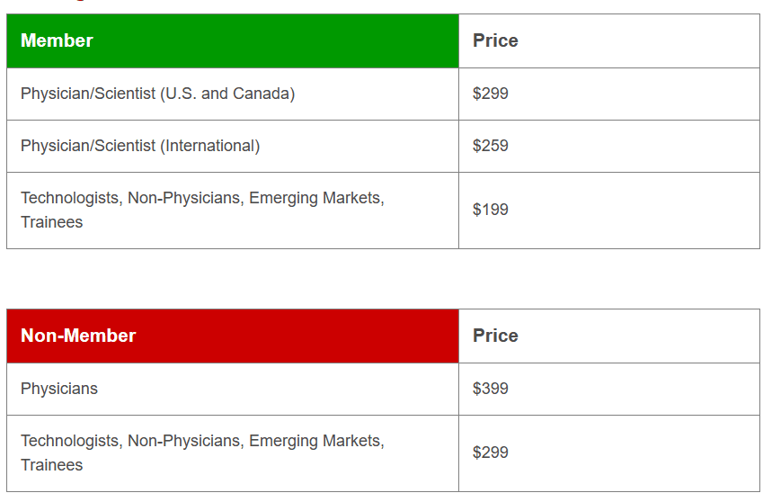Click the $299 Non-Member technologists price
Viewport: 763px width, 493px height.
pos(491,453)
